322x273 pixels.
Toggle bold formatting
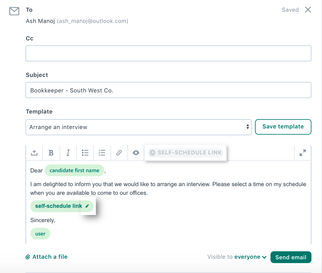[51, 153]
